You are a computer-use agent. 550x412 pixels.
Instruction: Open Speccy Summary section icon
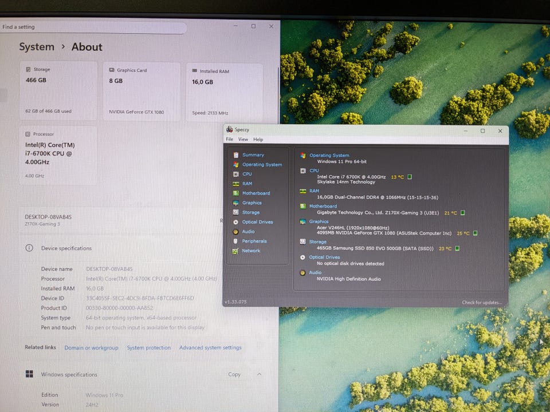pos(236,155)
